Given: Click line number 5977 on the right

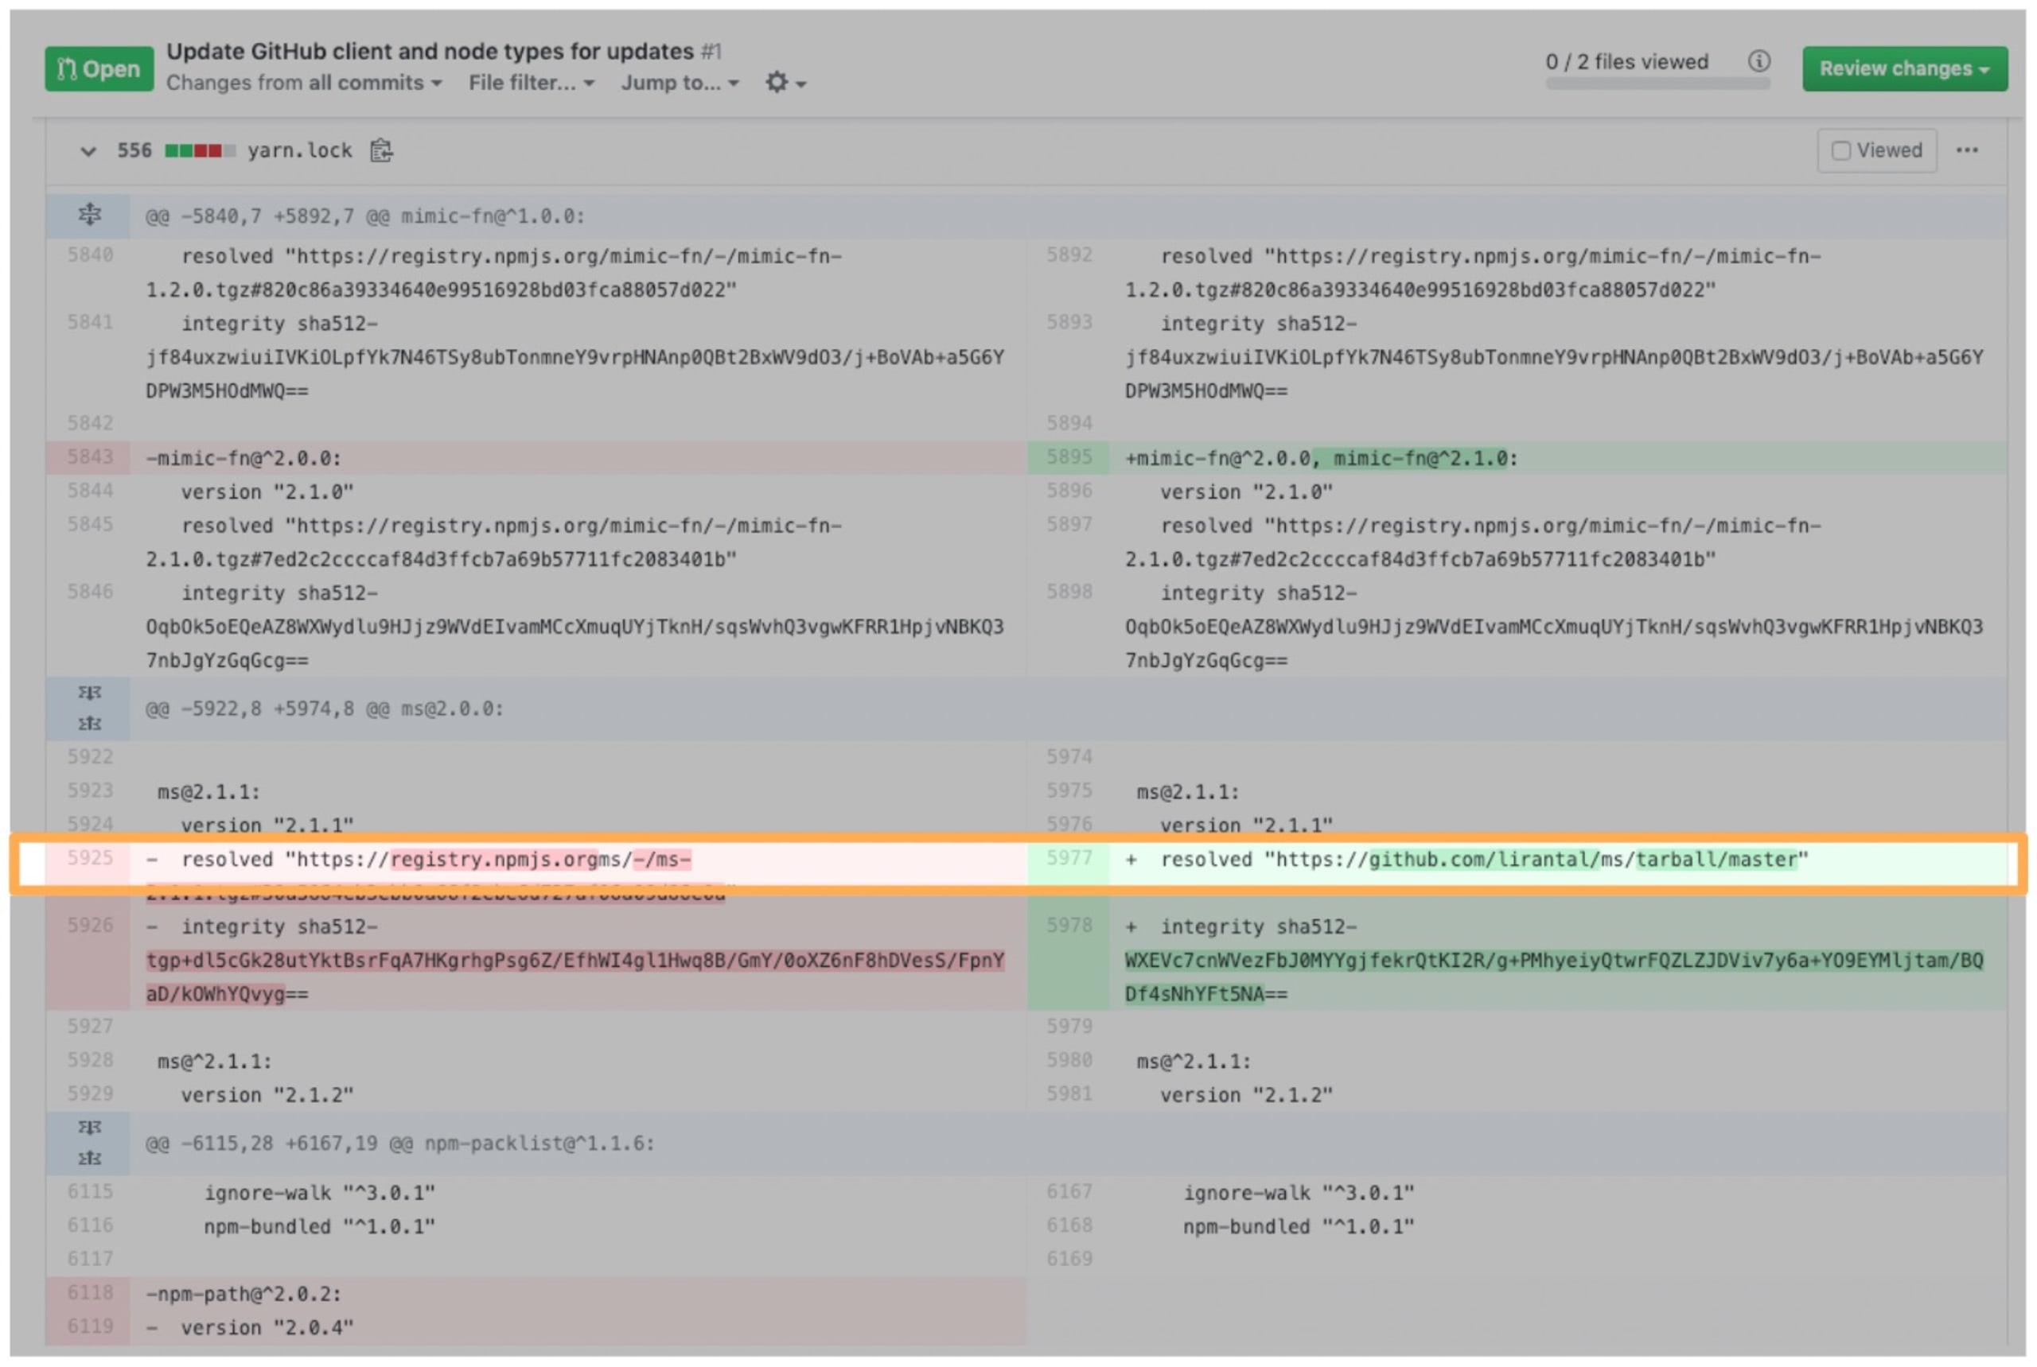Looking at the screenshot, I should pyautogui.click(x=1069, y=859).
